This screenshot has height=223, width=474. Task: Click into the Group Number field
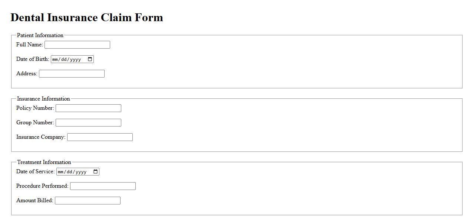coord(88,123)
